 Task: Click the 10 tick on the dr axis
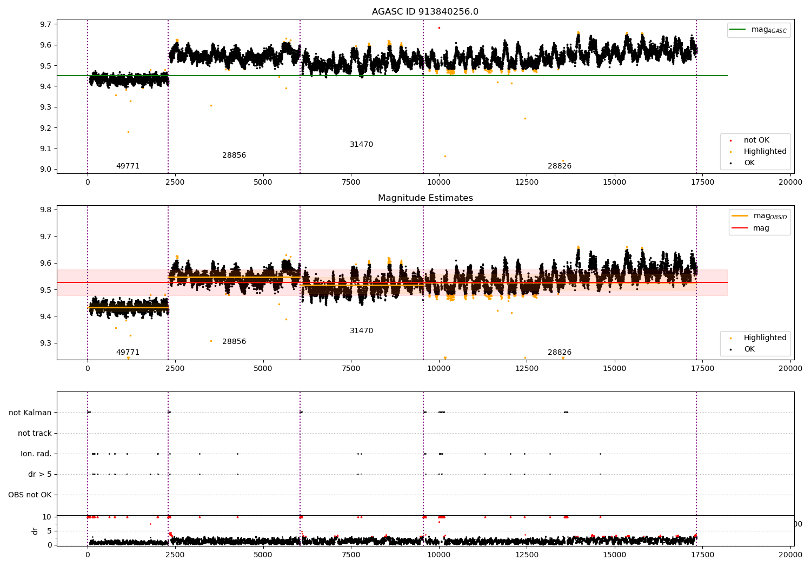[x=47, y=517]
